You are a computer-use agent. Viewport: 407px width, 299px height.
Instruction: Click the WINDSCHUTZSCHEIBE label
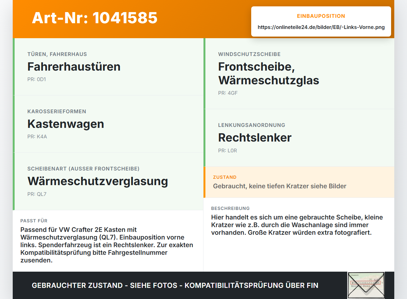(x=249, y=54)
